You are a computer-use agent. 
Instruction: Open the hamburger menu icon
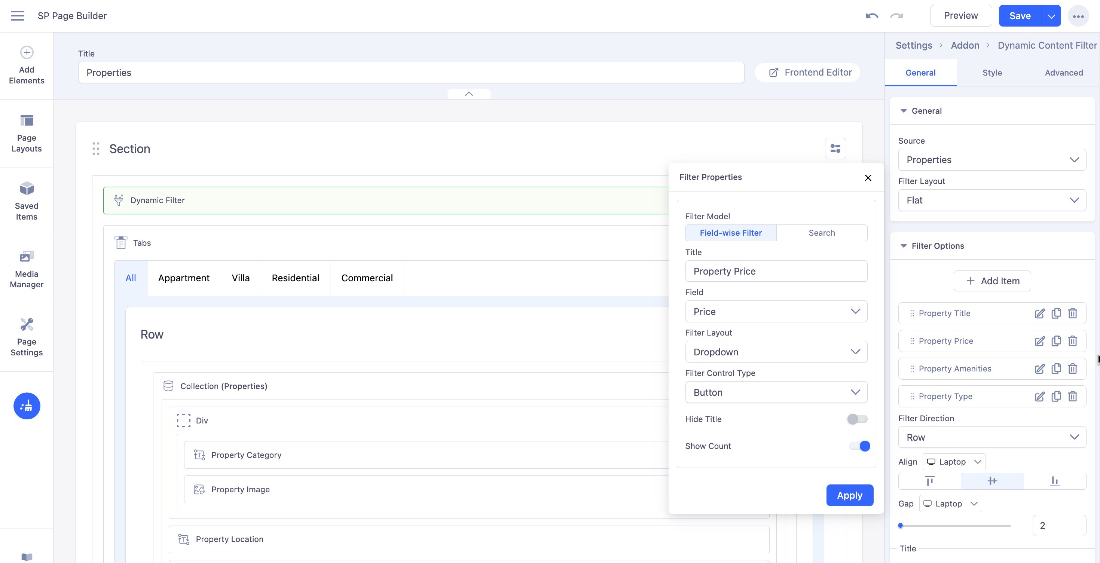(x=18, y=16)
